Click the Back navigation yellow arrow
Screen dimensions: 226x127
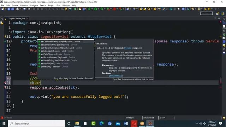coord(209,9)
